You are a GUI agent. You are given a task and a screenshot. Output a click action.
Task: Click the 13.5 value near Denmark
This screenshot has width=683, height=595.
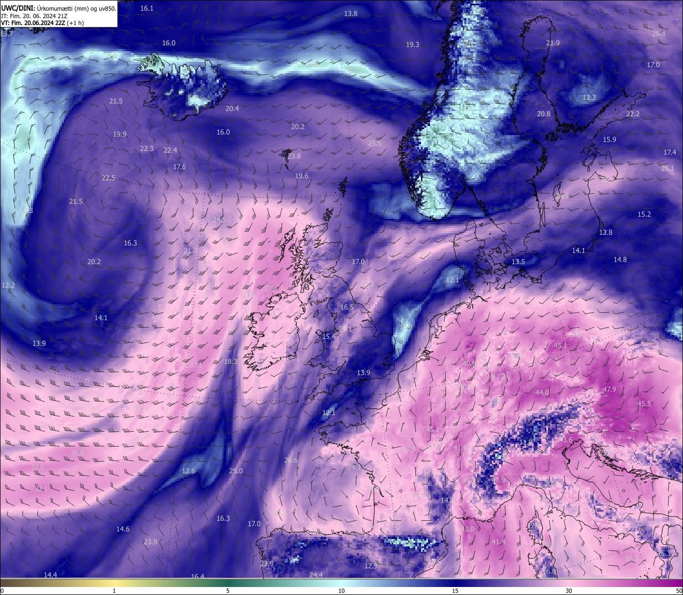(518, 262)
